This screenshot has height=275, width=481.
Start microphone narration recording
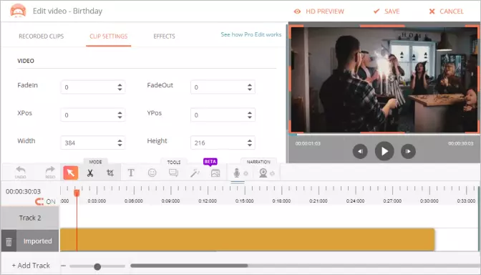tap(236, 173)
